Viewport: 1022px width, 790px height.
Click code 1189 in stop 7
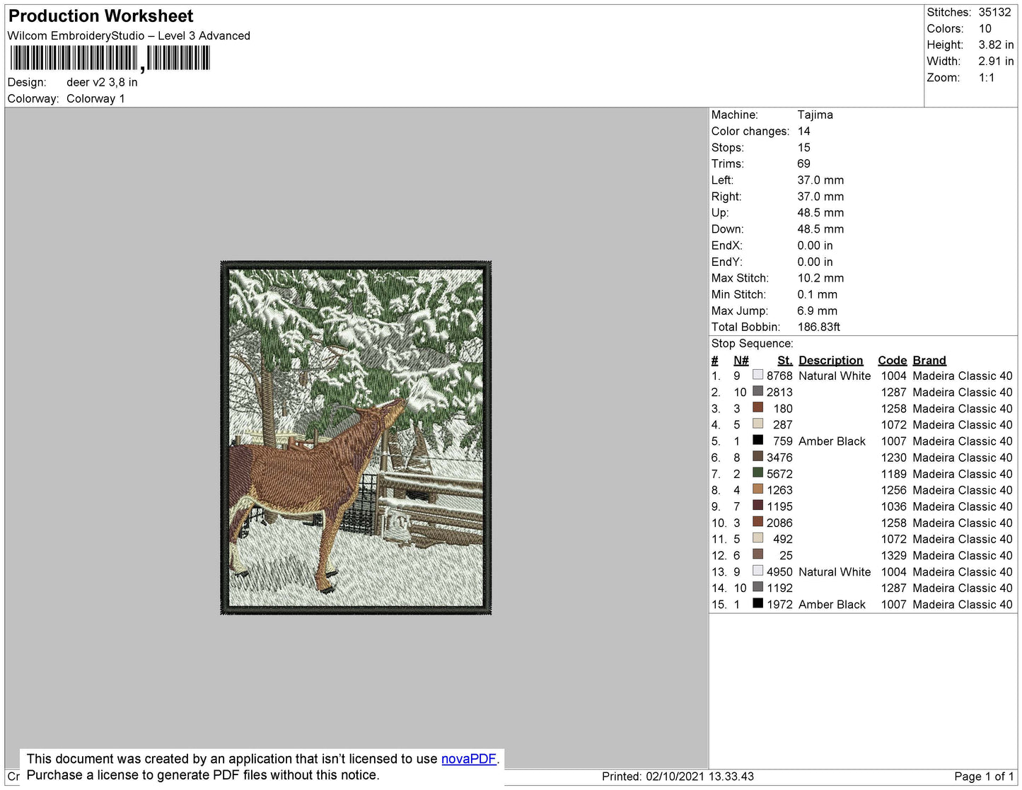893,474
